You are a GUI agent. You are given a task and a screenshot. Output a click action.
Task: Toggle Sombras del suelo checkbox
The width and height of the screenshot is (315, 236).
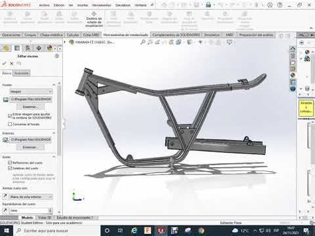click(x=10, y=168)
